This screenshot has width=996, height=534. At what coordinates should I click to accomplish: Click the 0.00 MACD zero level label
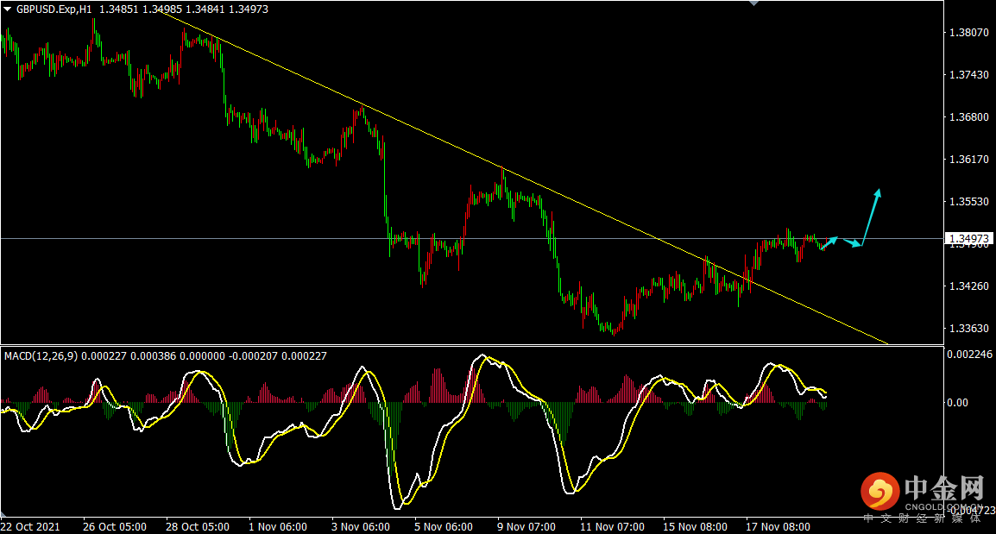click(x=957, y=403)
